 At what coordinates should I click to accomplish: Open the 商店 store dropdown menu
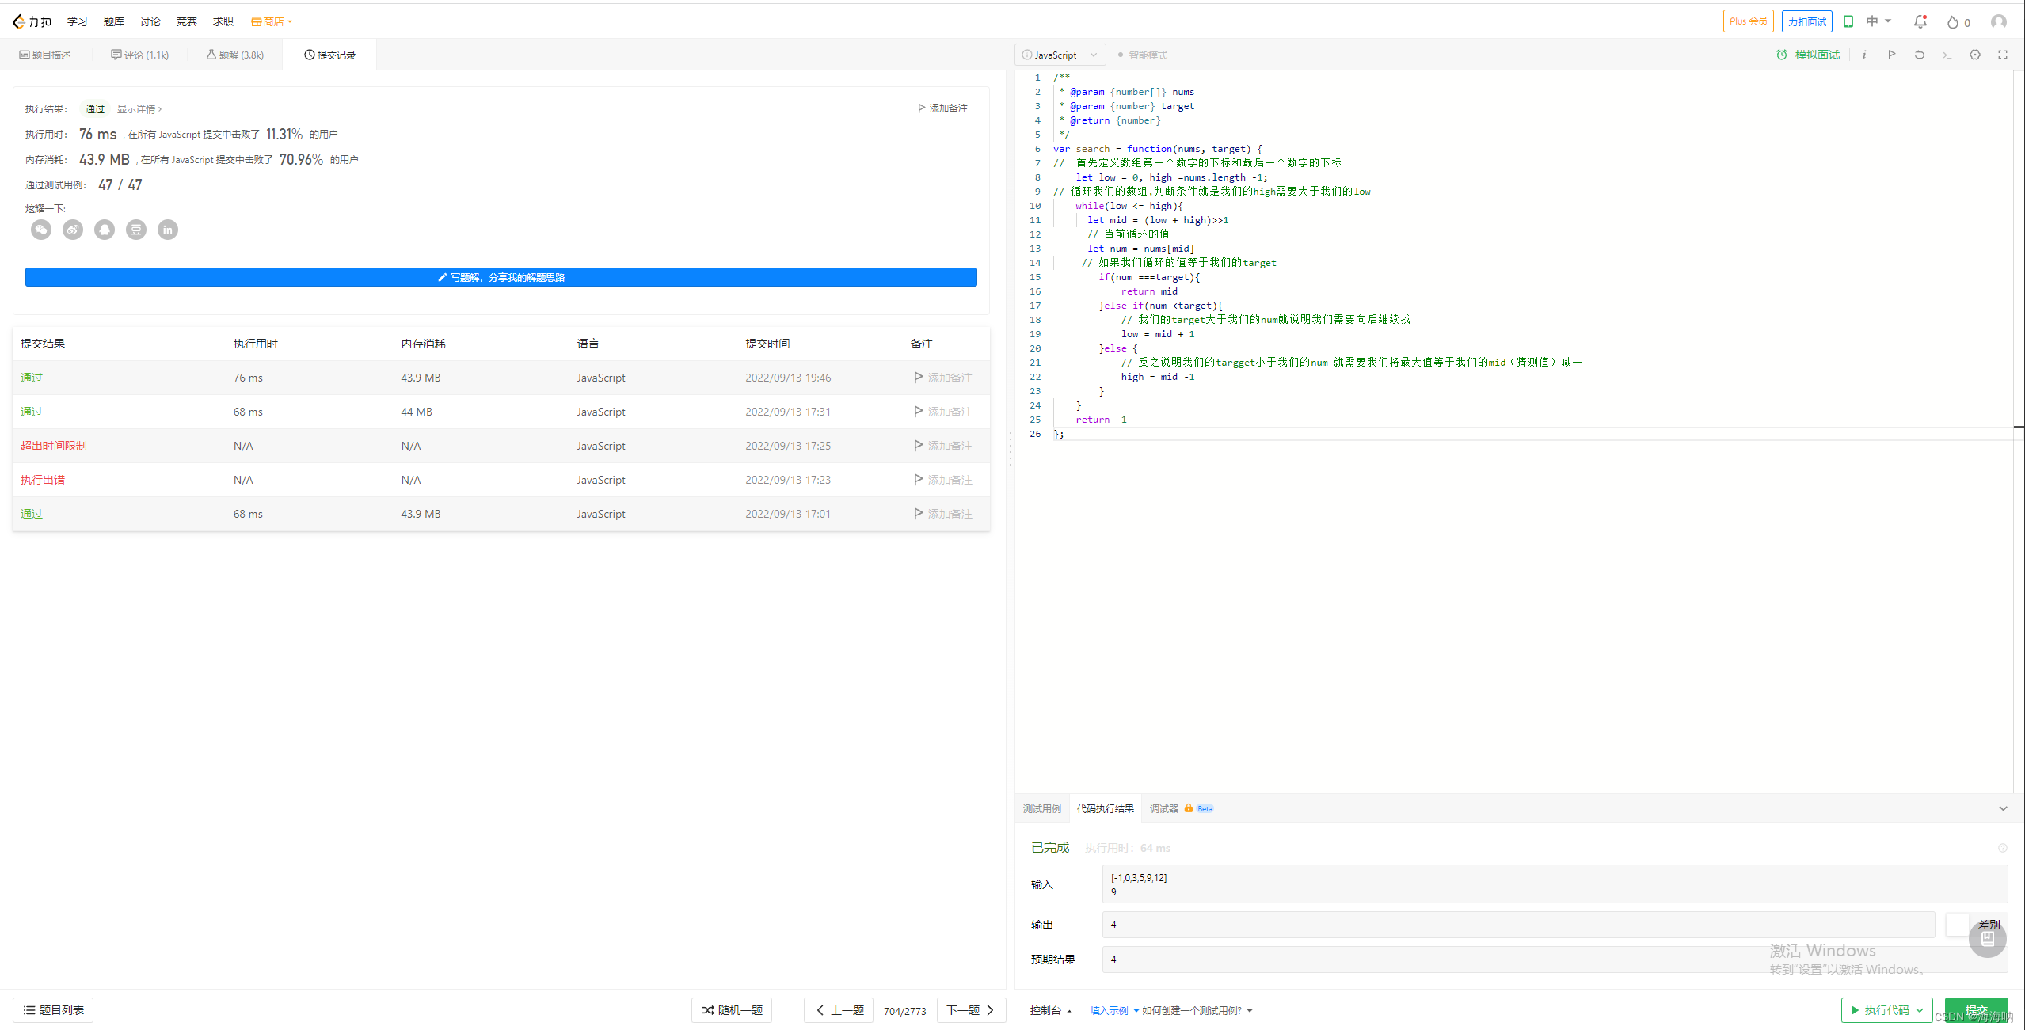point(272,21)
